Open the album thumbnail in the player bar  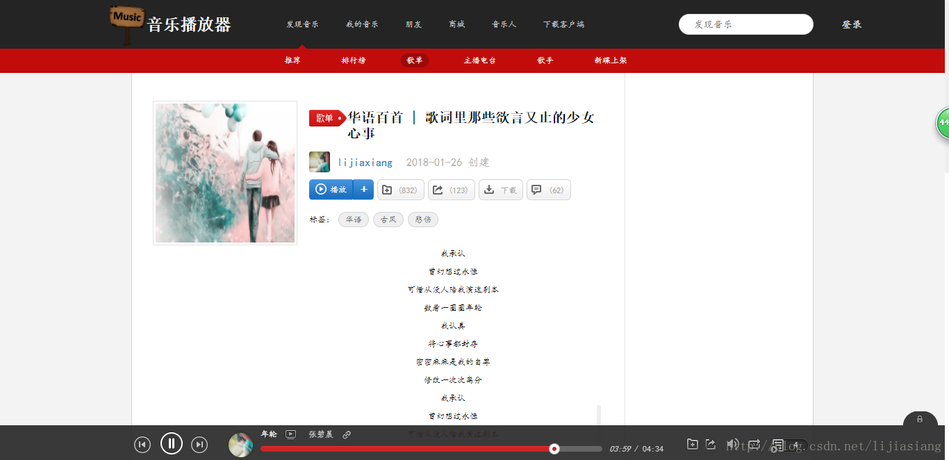tap(240, 445)
